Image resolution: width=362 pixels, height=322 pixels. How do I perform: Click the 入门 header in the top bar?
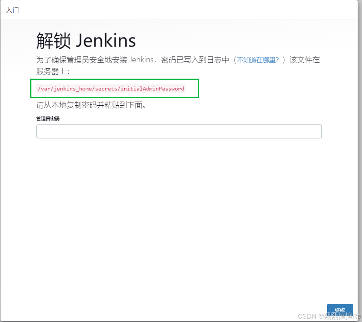pos(12,10)
